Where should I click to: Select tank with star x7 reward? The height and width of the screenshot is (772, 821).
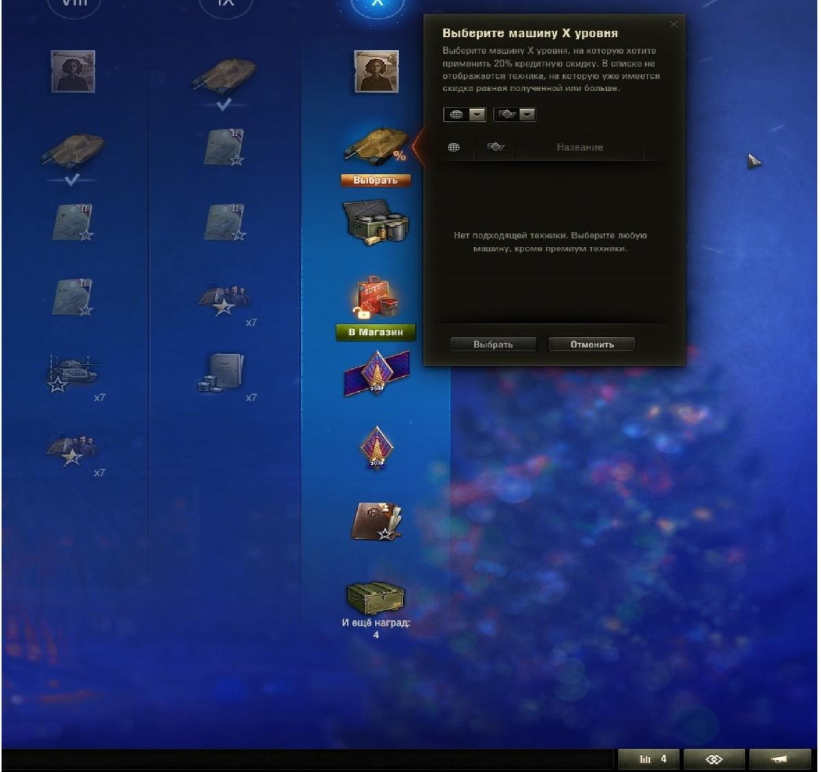(72, 374)
